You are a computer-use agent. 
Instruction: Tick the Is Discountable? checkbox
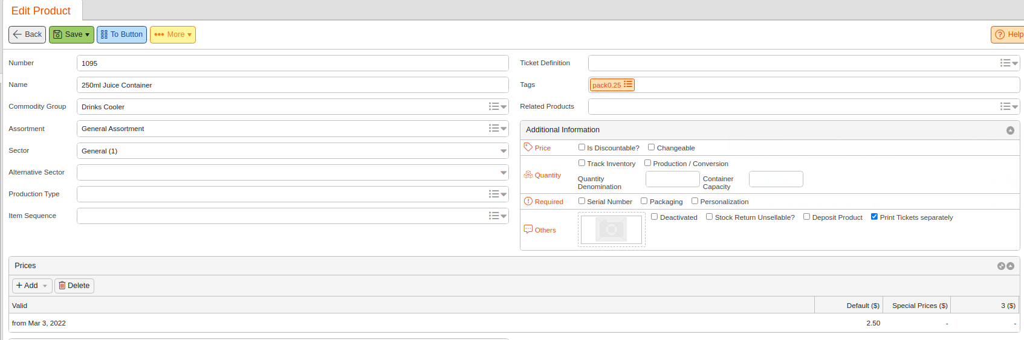[x=582, y=147]
